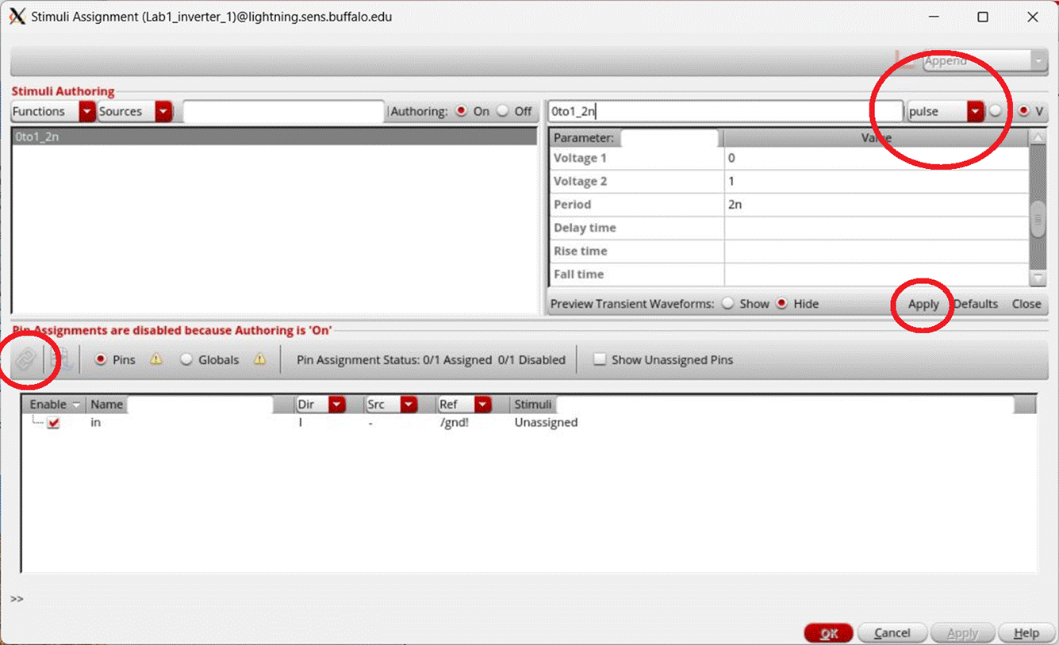Click scroll-down arrow of parameter table
This screenshot has height=645, width=1059.
tap(1037, 278)
